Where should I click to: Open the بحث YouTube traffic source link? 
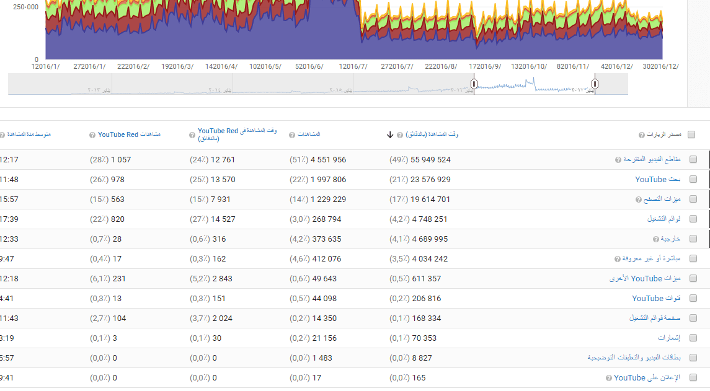pos(658,180)
